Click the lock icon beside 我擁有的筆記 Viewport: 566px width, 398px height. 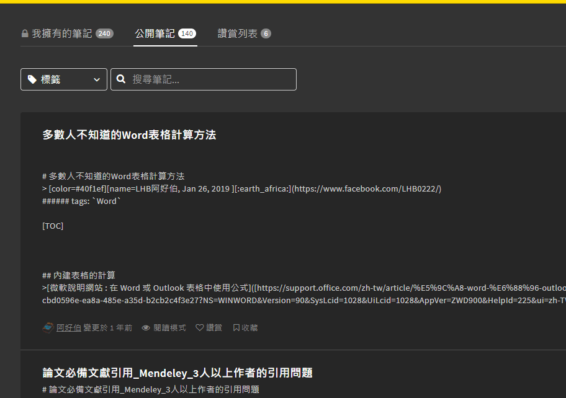[25, 33]
